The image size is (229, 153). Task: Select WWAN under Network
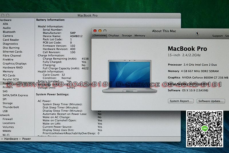7,131
